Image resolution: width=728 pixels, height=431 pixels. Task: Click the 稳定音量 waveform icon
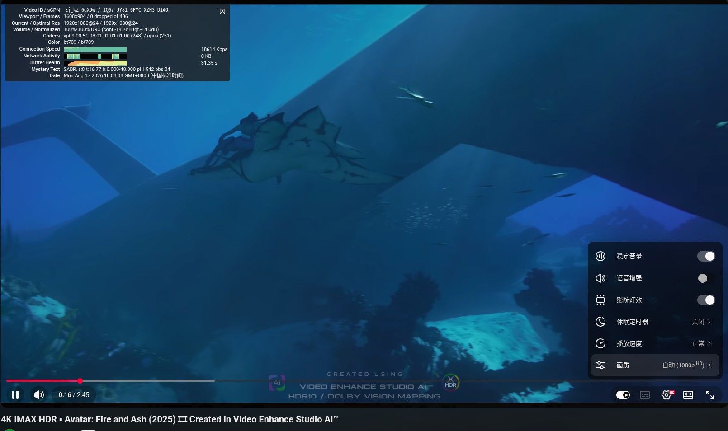[600, 256]
